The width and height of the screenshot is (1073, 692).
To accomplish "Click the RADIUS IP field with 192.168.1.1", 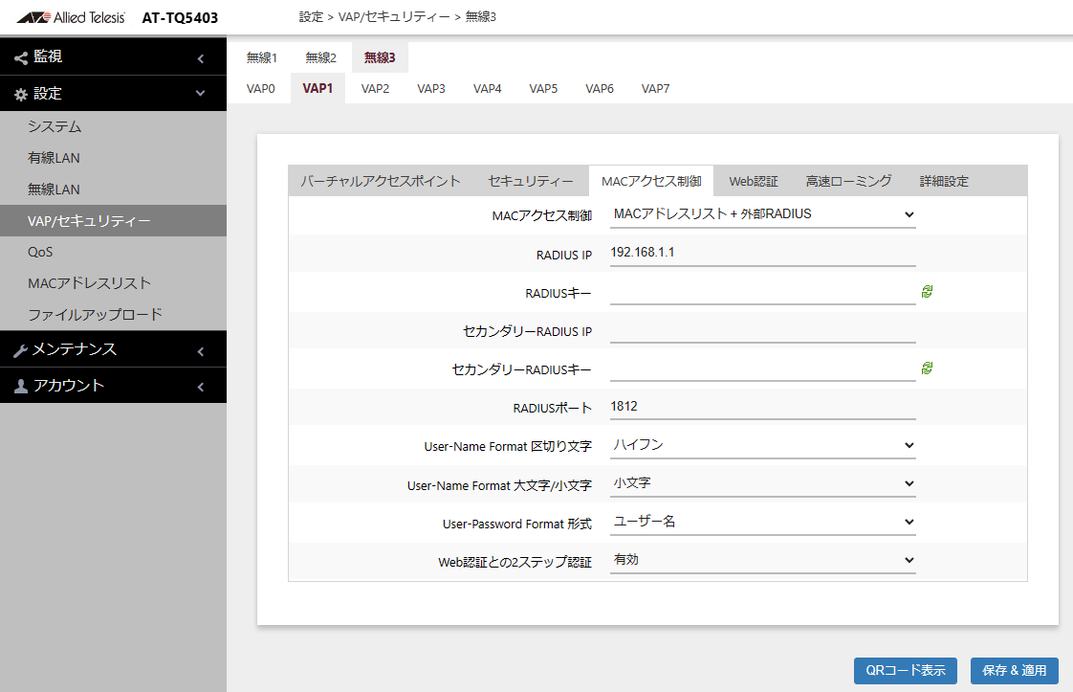I will [x=762, y=253].
